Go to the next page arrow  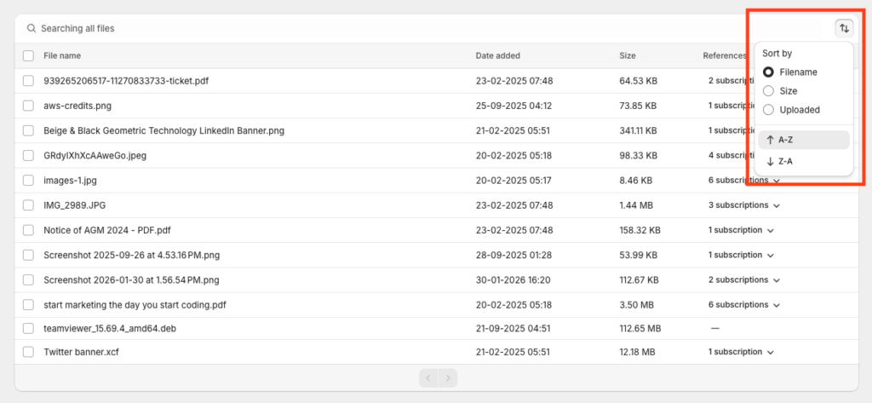point(448,377)
